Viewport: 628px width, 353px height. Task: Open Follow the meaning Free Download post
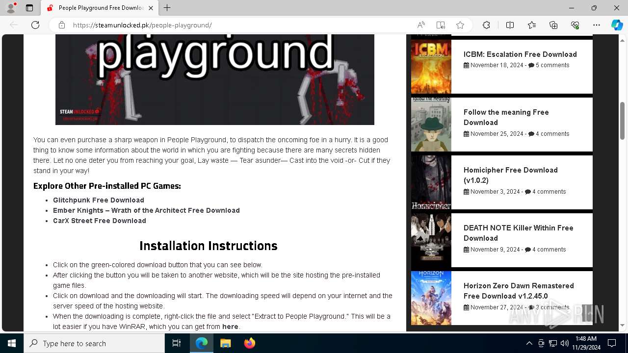(x=506, y=117)
